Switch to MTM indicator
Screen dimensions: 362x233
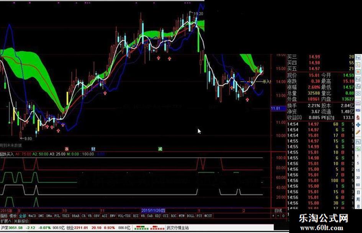tap(182, 216)
